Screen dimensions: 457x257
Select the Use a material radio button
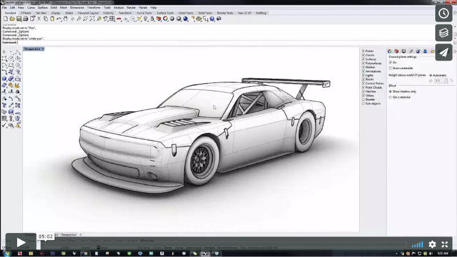pyautogui.click(x=390, y=97)
